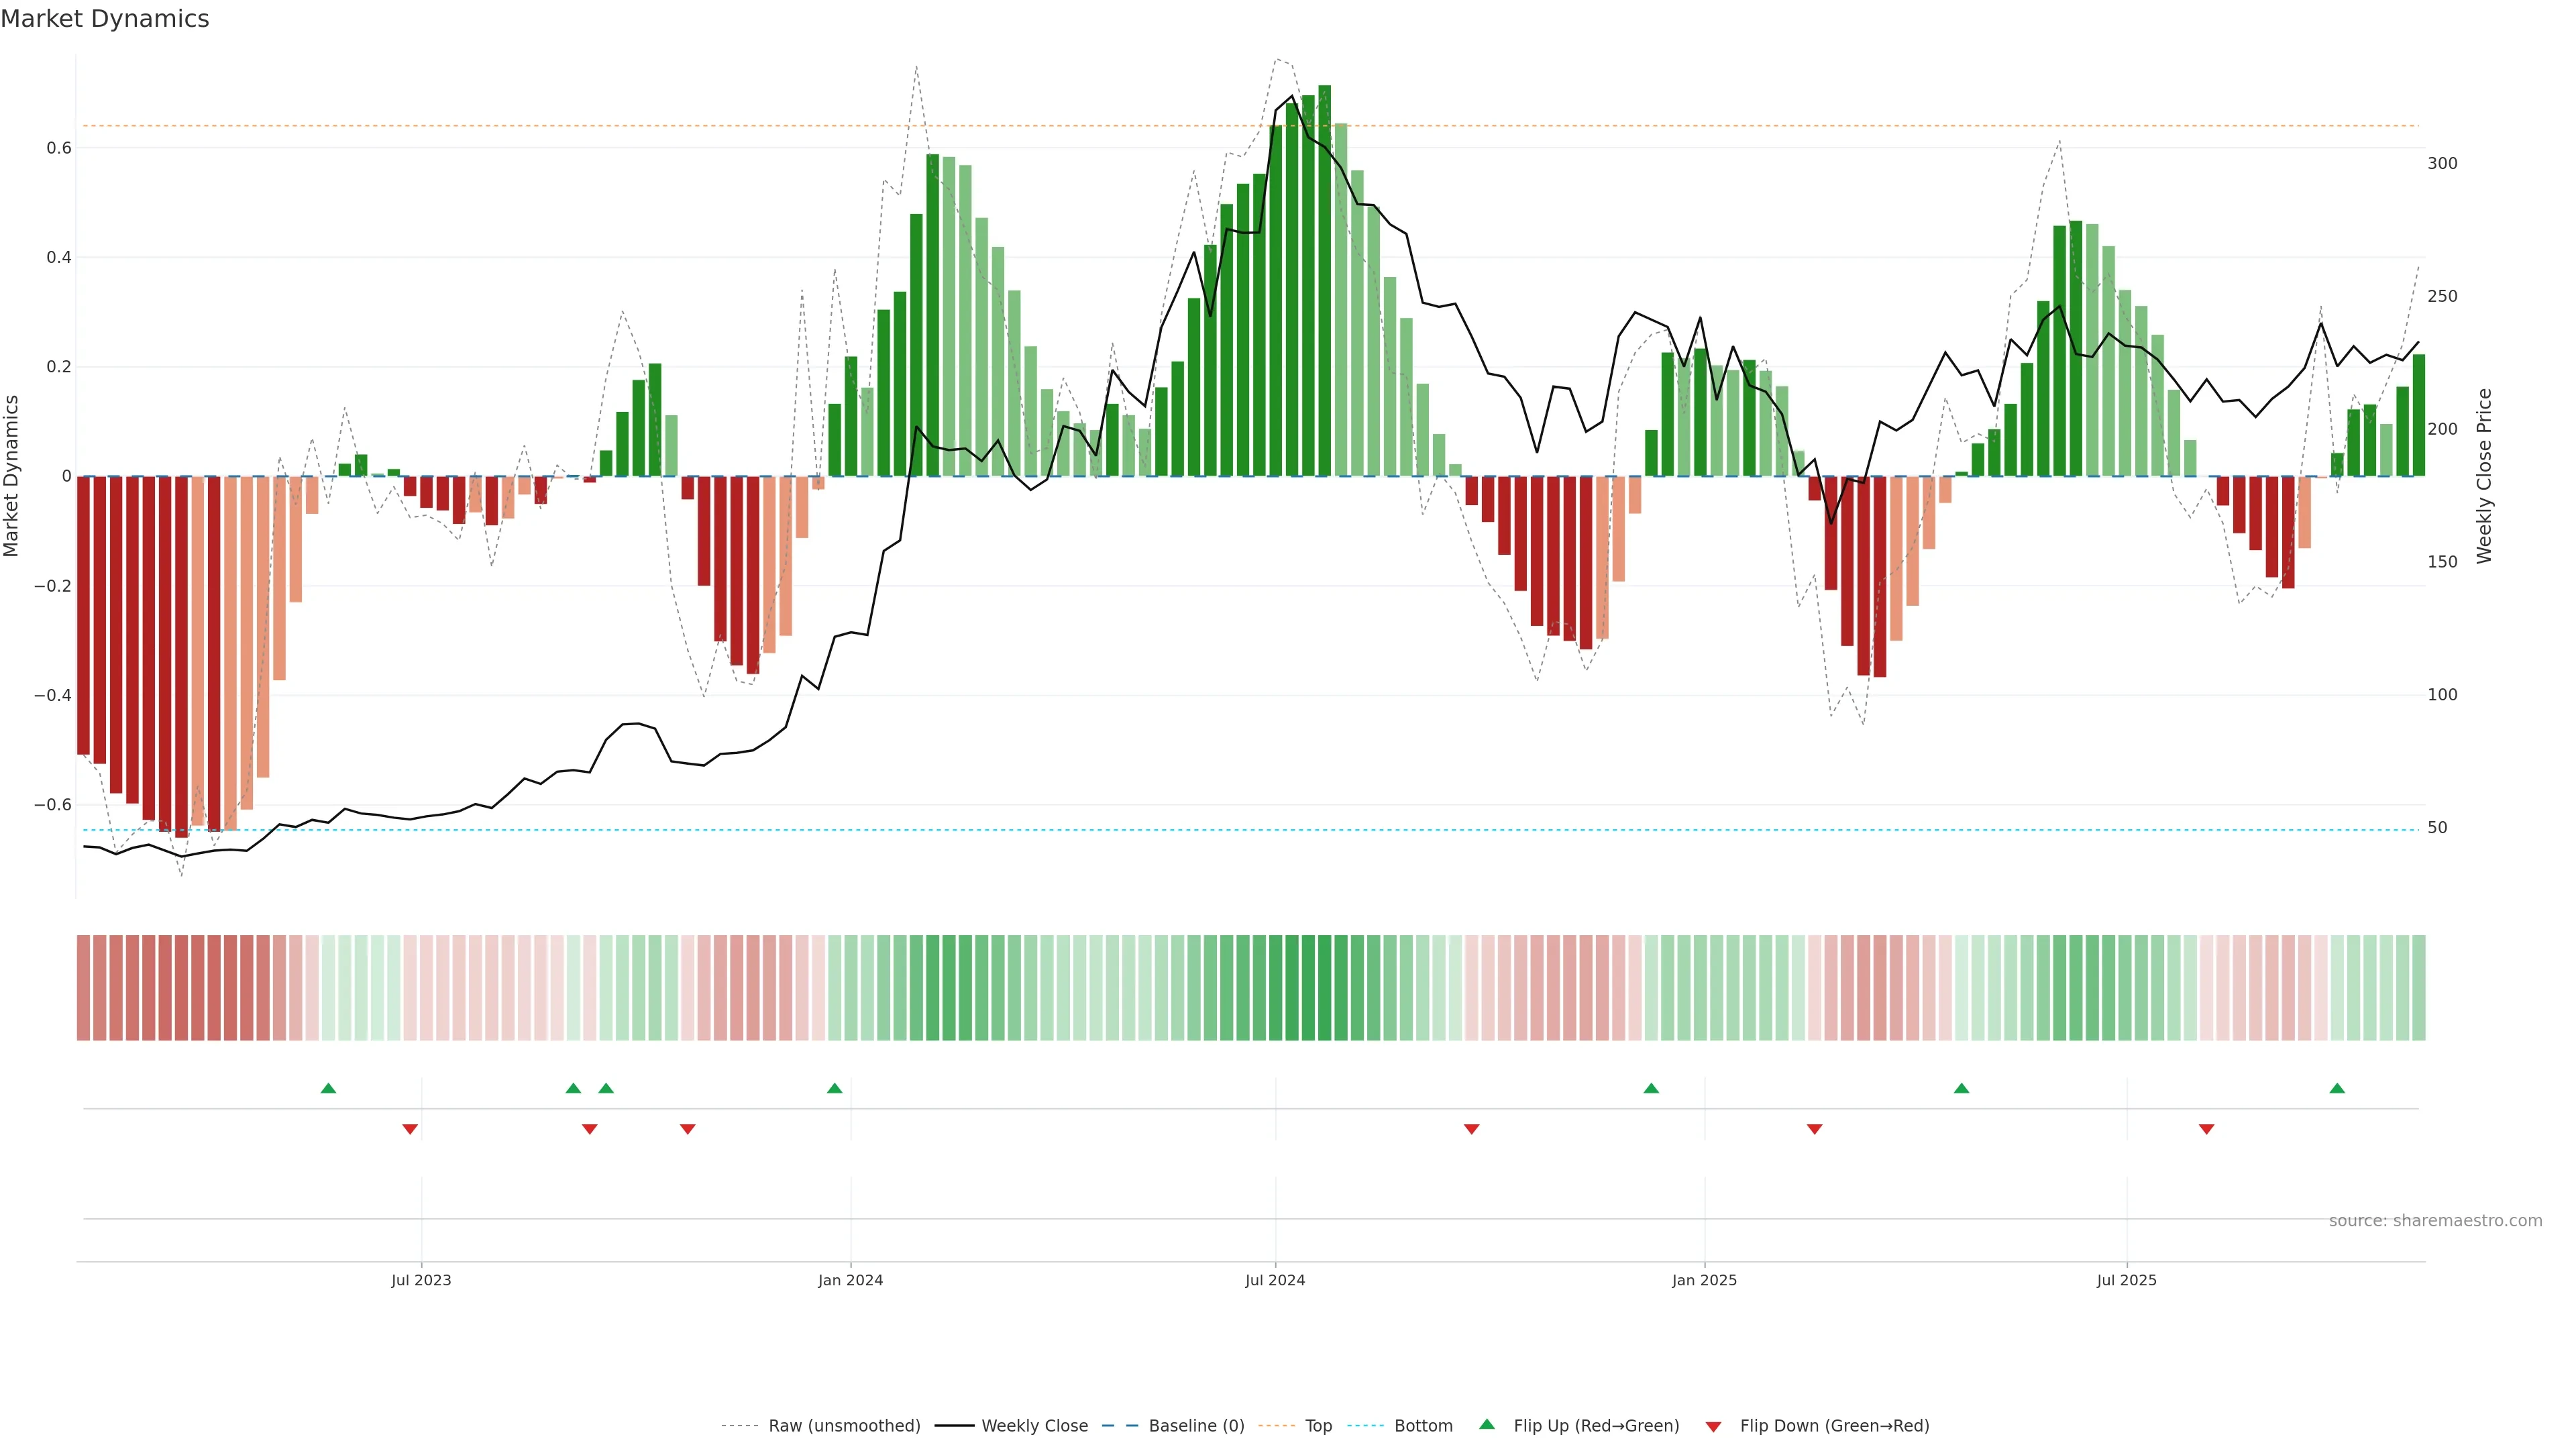
Task: Click the Jul 2024 x-axis label
Action: pyautogui.click(x=1275, y=1280)
